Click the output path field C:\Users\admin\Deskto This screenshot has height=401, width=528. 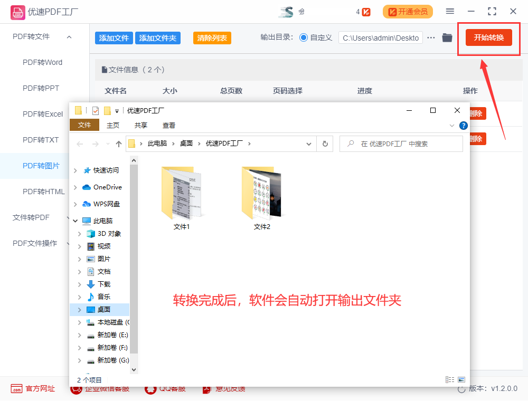tap(381, 38)
